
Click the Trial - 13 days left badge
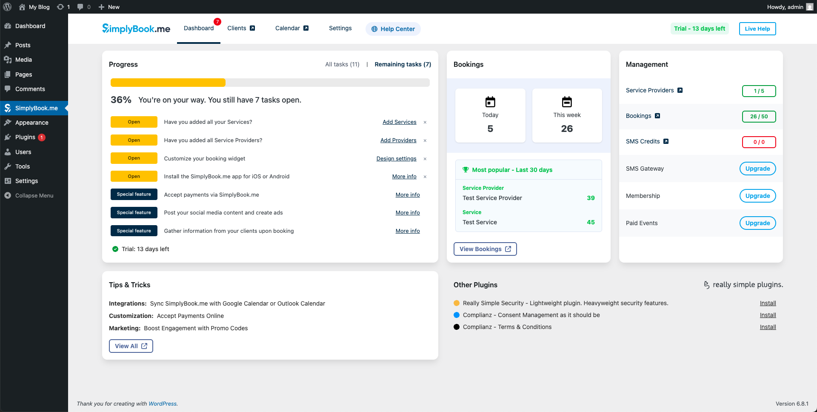pos(700,29)
